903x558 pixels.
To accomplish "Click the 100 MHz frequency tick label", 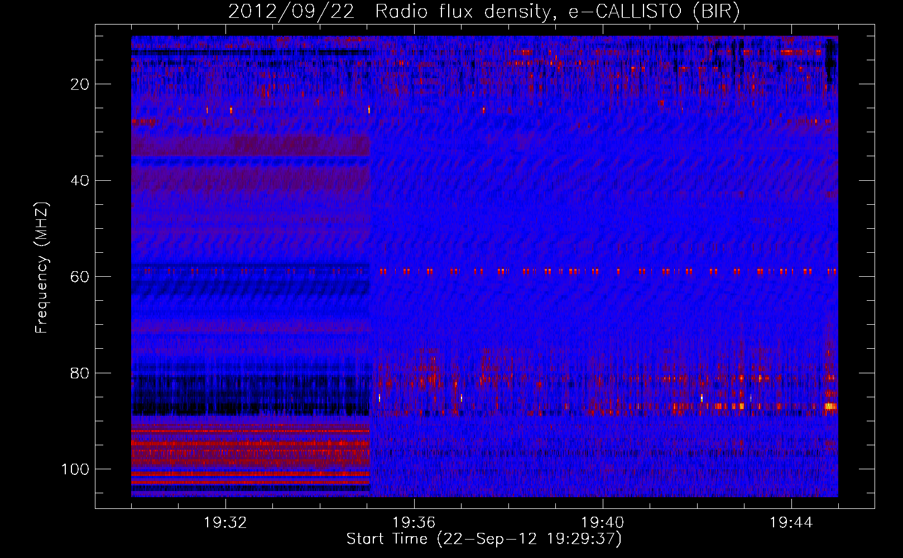I will click(x=75, y=469).
